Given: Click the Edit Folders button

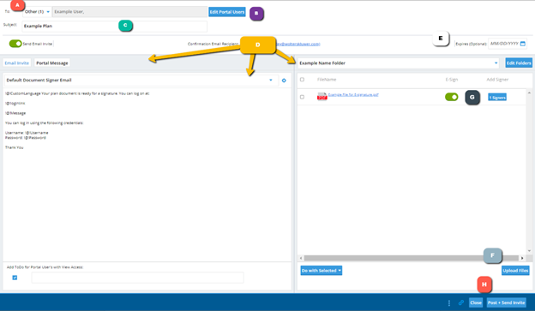Looking at the screenshot, I should (x=519, y=63).
